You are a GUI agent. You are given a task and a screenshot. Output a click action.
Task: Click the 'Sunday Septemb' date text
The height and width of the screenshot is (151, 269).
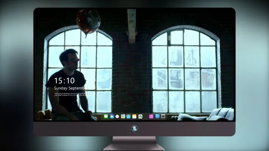click(70, 88)
